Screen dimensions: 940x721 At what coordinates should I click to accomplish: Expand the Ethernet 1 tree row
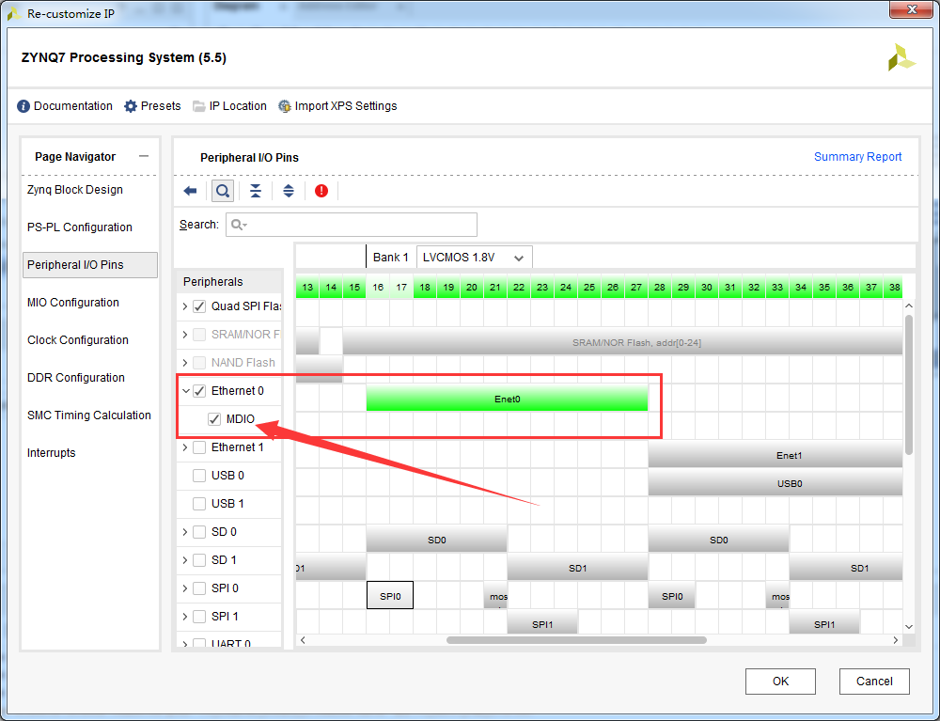click(185, 447)
